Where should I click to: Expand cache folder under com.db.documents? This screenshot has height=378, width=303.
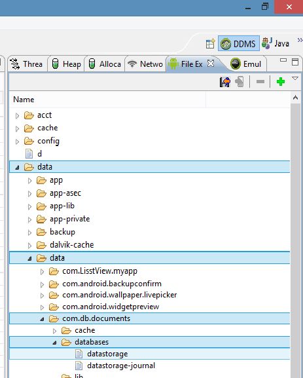55,331
